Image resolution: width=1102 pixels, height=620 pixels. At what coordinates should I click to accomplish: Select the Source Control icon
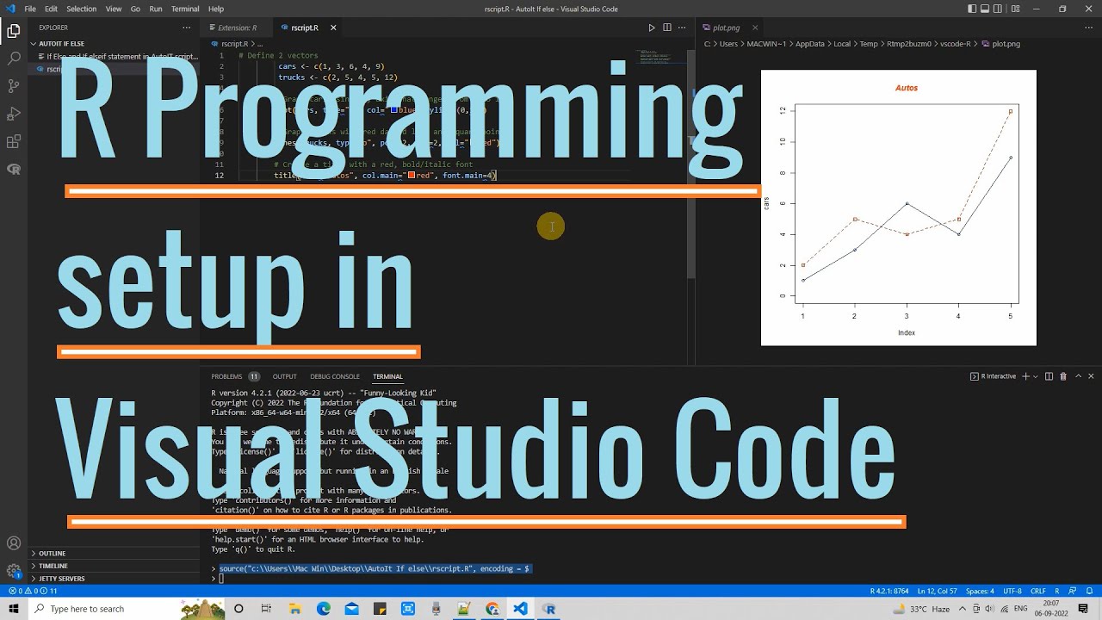point(13,85)
